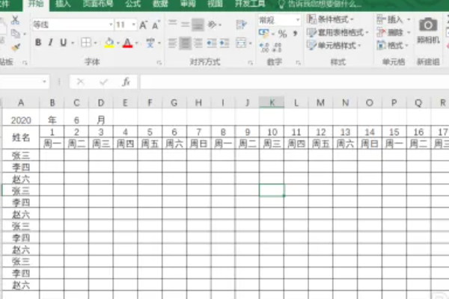Align text right
The width and height of the screenshot is (449, 299).
(x=198, y=43)
